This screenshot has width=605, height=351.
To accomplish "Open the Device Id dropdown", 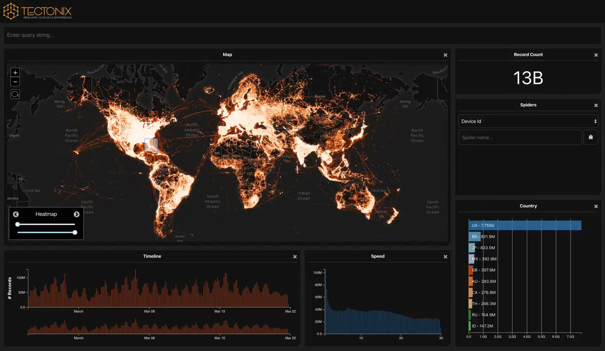I will [x=528, y=121].
